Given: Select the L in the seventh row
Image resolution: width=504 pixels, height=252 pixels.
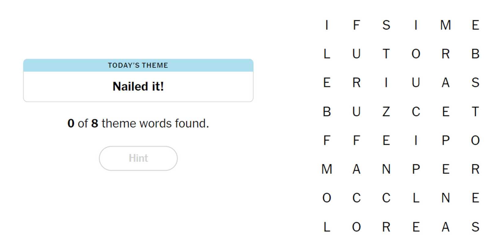Looking at the screenshot, I should 416,198.
